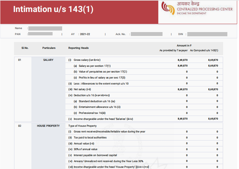Select the SALARY particulars cell
Image resolution: width=239 pixels, height=169 pixels.
48,60
